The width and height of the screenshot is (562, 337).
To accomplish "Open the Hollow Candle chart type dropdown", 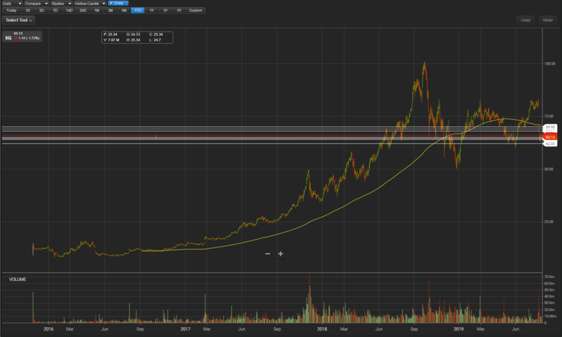I will click(x=90, y=3).
